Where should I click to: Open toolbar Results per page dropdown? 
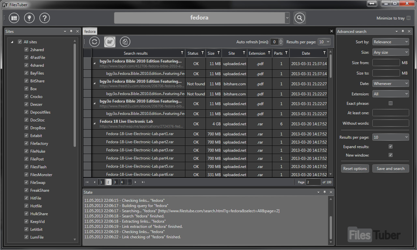pyautogui.click(x=324, y=42)
